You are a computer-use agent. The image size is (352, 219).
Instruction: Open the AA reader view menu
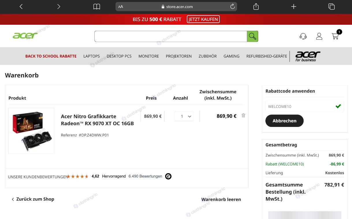click(121, 7)
